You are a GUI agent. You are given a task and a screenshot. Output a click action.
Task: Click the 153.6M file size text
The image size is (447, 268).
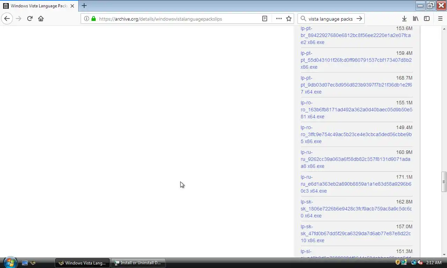click(x=404, y=28)
